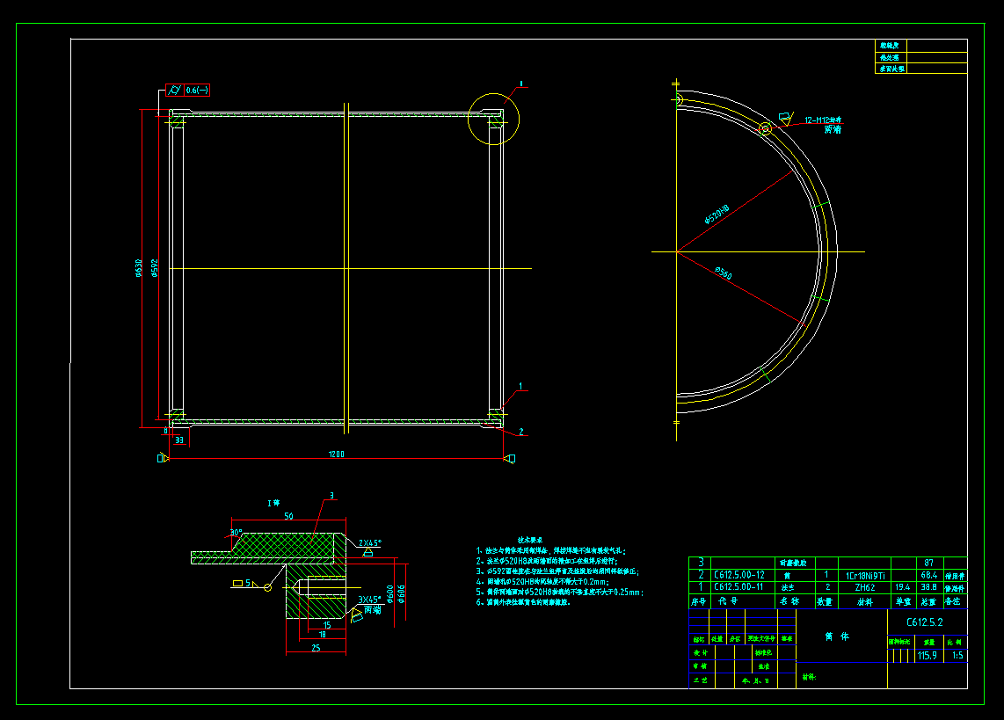The width and height of the screenshot is (1004, 720).
Task: Click the 2X45° chamfer annotation
Action: pyautogui.click(x=369, y=542)
